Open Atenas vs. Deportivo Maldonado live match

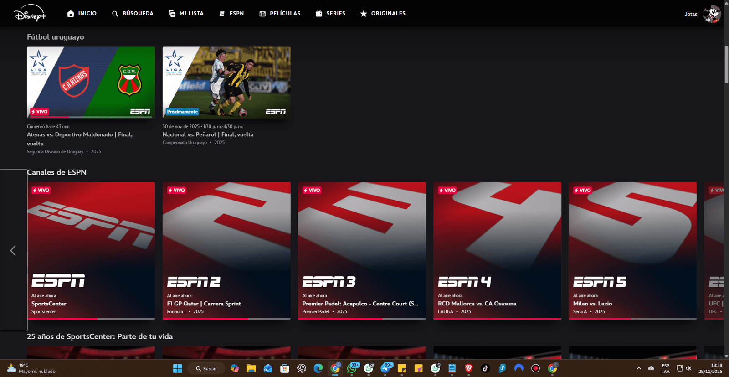tap(91, 83)
